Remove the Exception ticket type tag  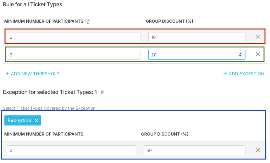click(36, 120)
